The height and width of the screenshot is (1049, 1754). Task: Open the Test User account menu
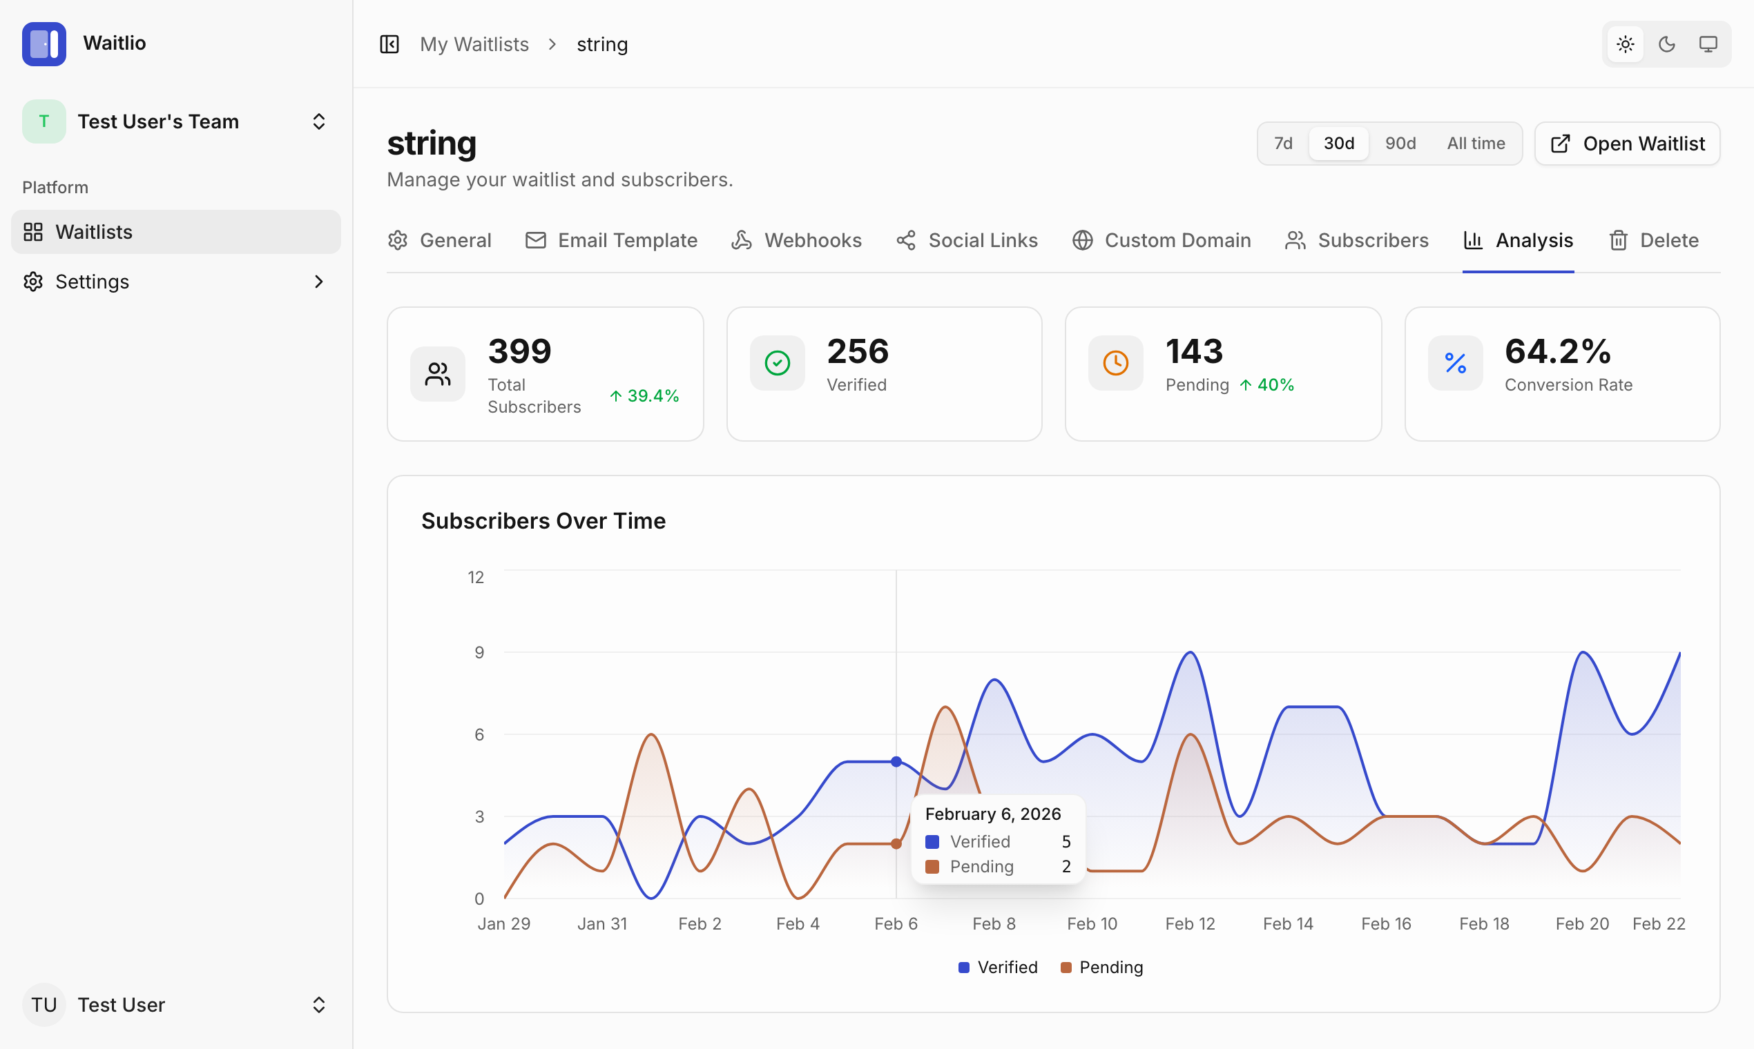(175, 1004)
